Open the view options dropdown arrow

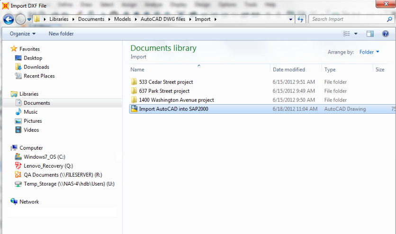pyautogui.click(x=356, y=34)
